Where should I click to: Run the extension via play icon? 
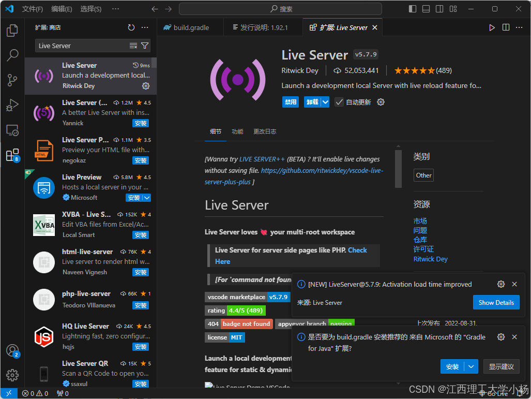click(492, 27)
